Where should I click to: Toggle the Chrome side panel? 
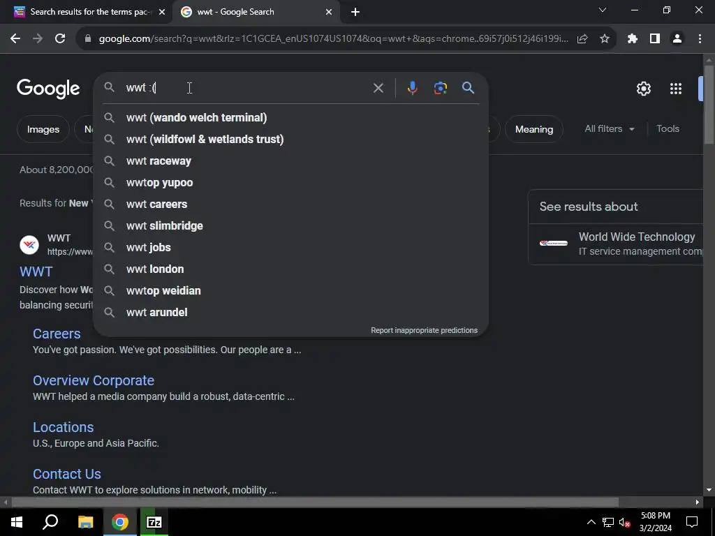coord(655,39)
